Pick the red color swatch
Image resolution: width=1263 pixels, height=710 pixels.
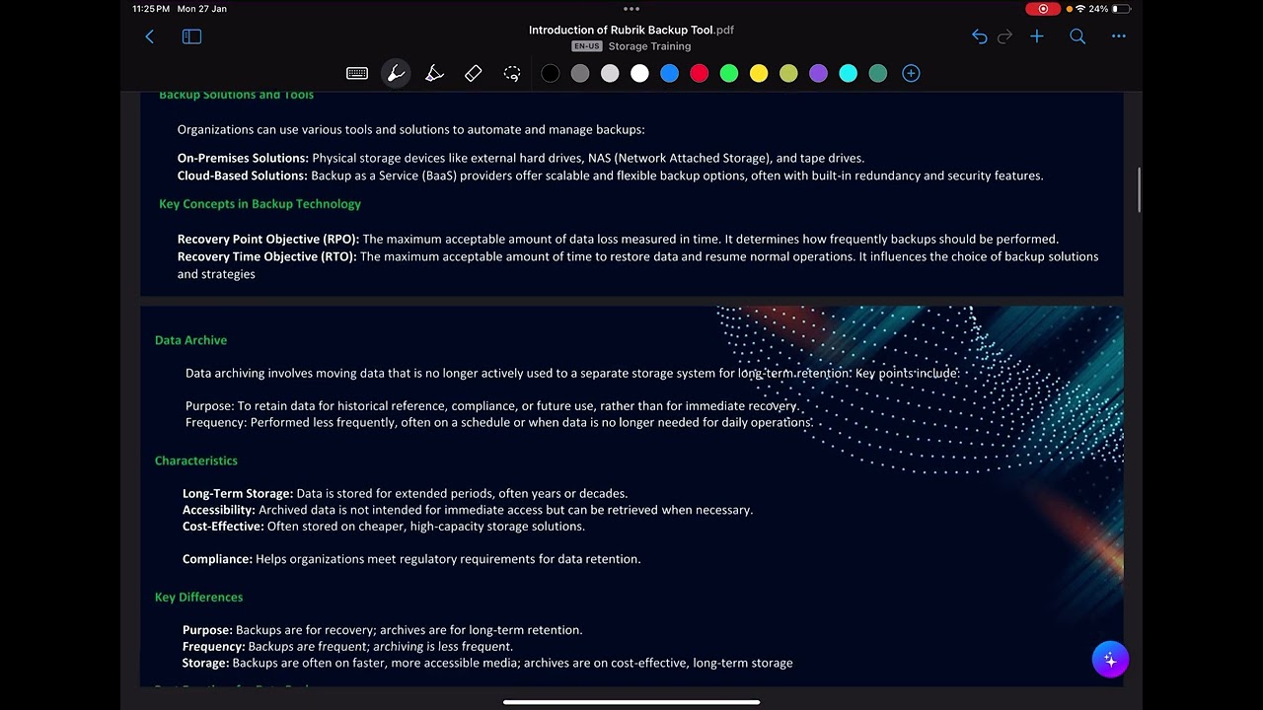[x=699, y=74]
